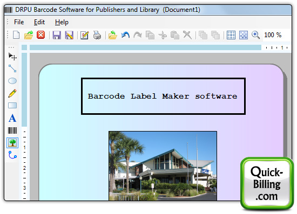This screenshot has height=214, width=297.
Task: Select the Picture insert tool
Action: [12, 143]
